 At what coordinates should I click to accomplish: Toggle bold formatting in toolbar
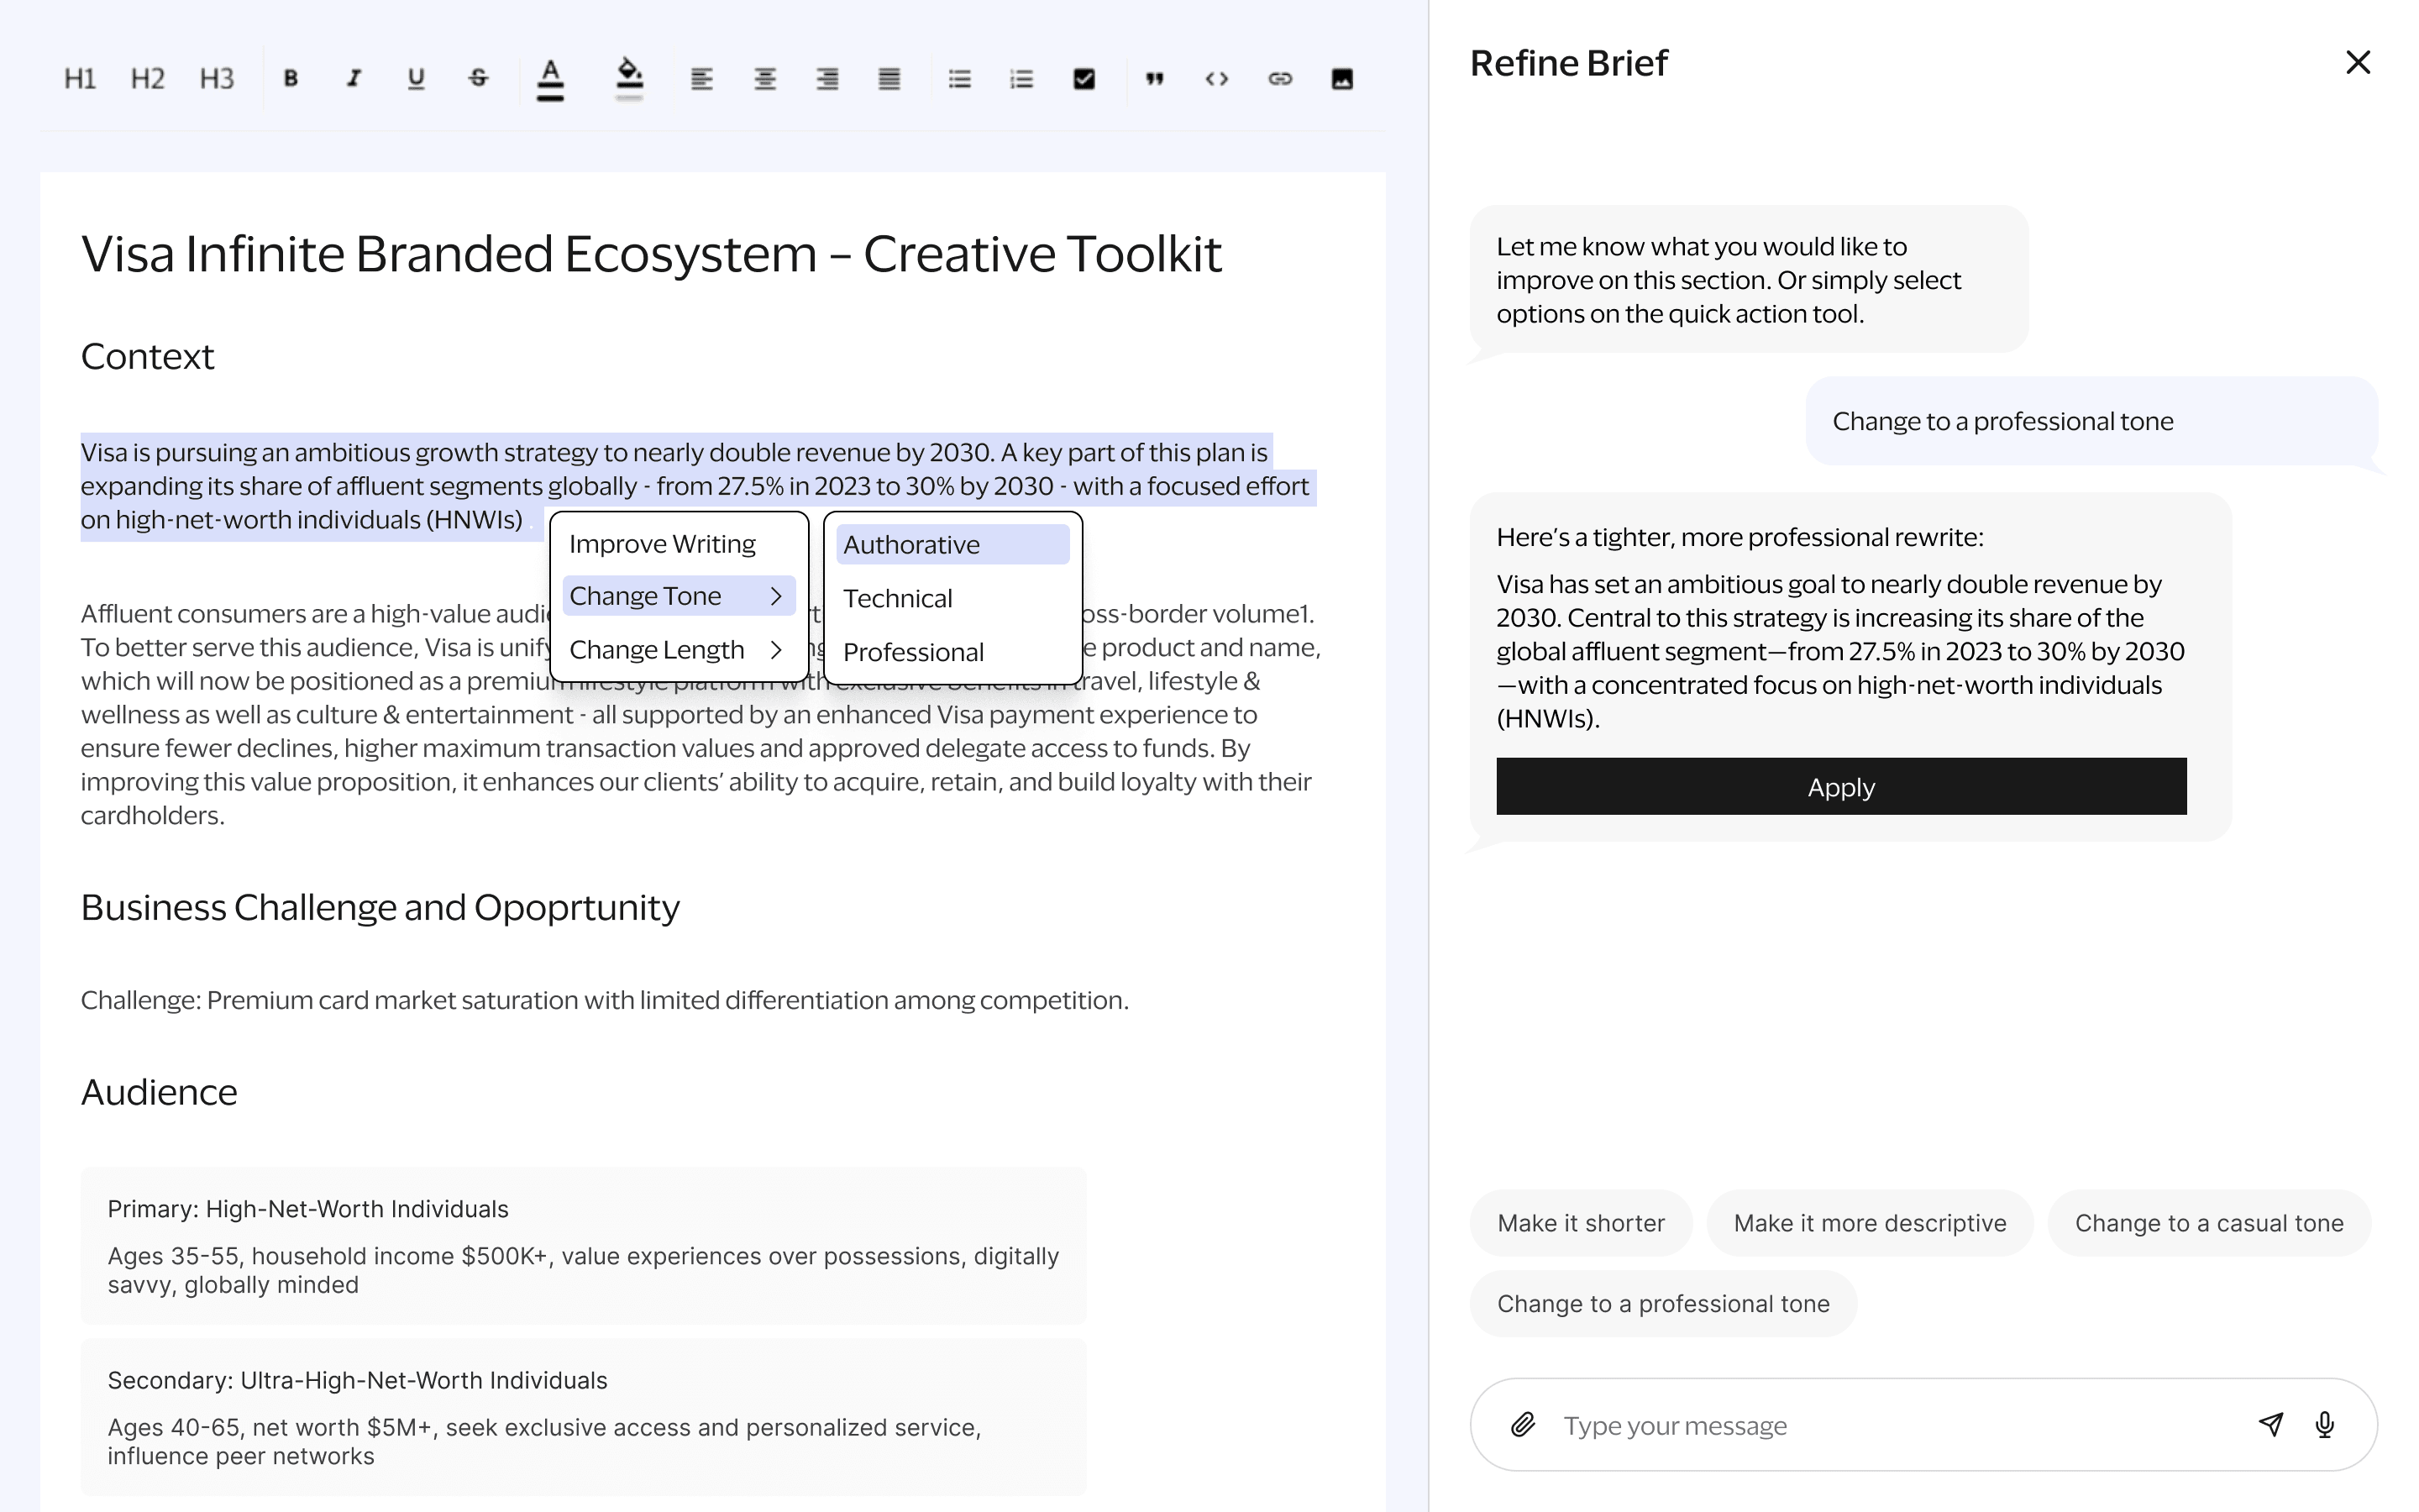tap(291, 78)
